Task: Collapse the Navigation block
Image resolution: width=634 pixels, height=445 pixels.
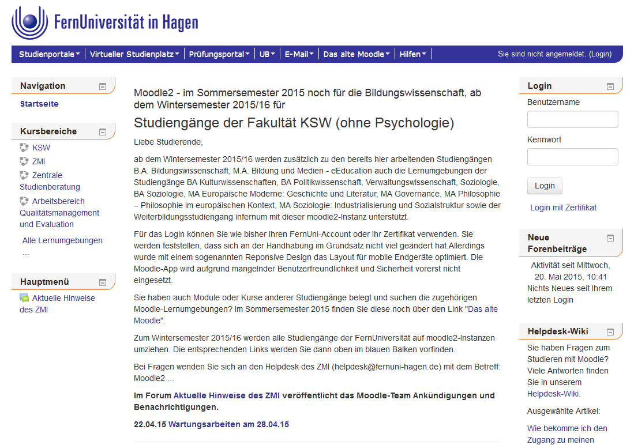Action: [103, 86]
